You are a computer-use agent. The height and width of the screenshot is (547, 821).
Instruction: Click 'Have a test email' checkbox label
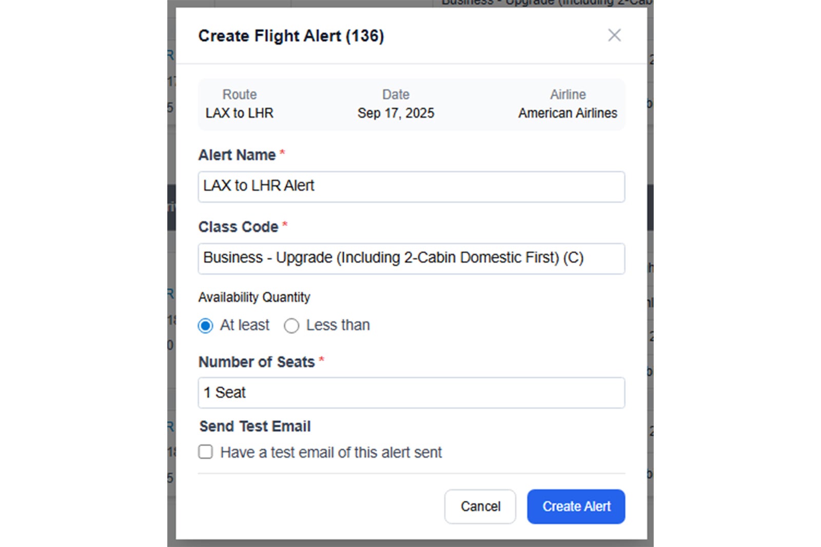pyautogui.click(x=331, y=452)
